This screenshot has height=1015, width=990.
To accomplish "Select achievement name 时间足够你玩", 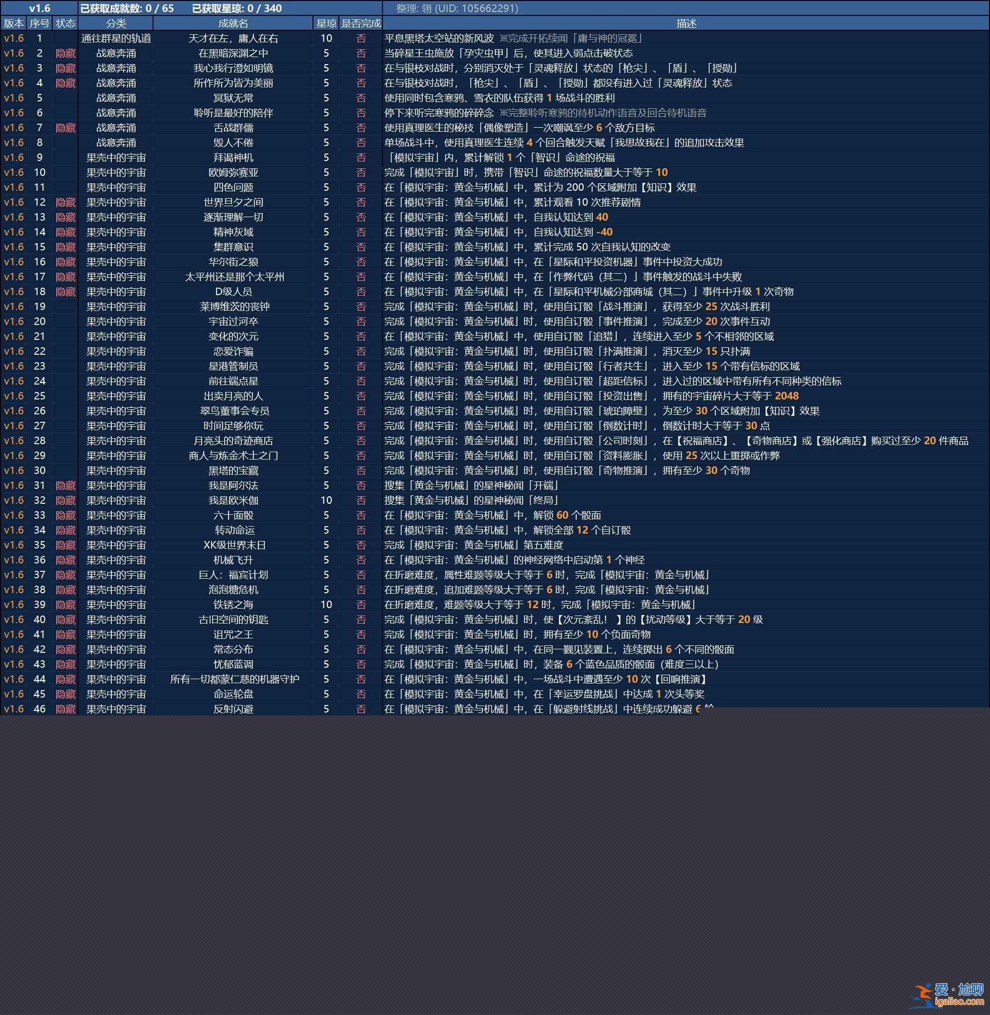I will tap(233, 426).
